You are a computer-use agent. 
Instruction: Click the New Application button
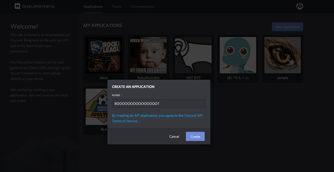287,27
